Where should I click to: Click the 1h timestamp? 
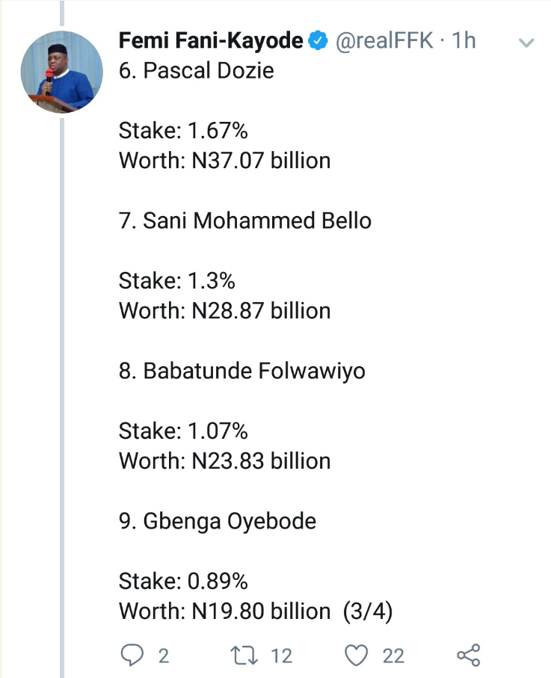pyautogui.click(x=464, y=41)
